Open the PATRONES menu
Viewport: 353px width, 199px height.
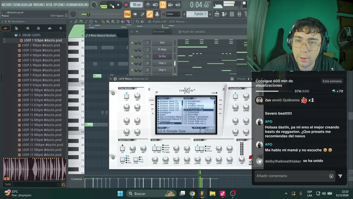[39, 5]
